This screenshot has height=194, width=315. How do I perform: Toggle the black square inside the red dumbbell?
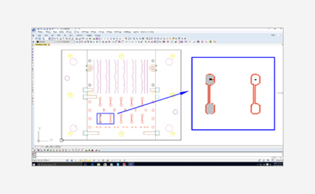[255, 79]
